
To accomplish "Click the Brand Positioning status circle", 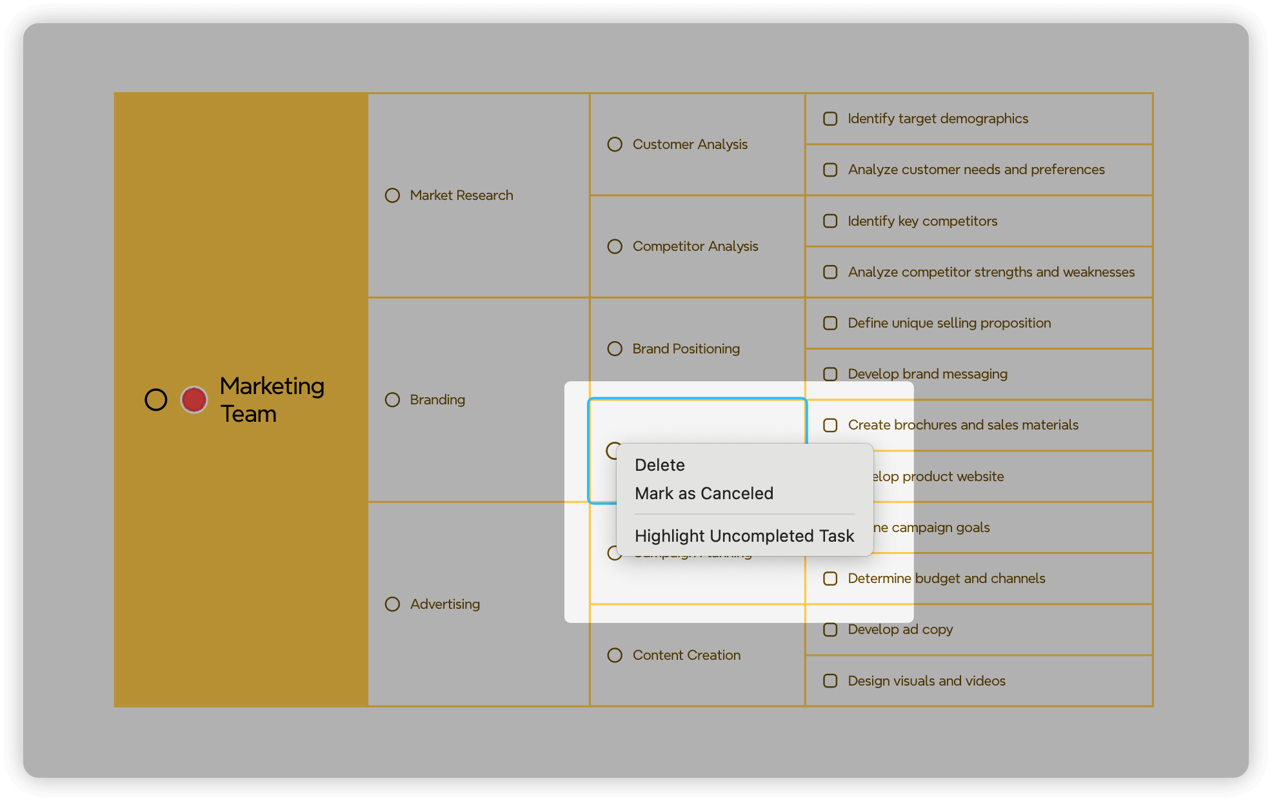I will point(615,349).
